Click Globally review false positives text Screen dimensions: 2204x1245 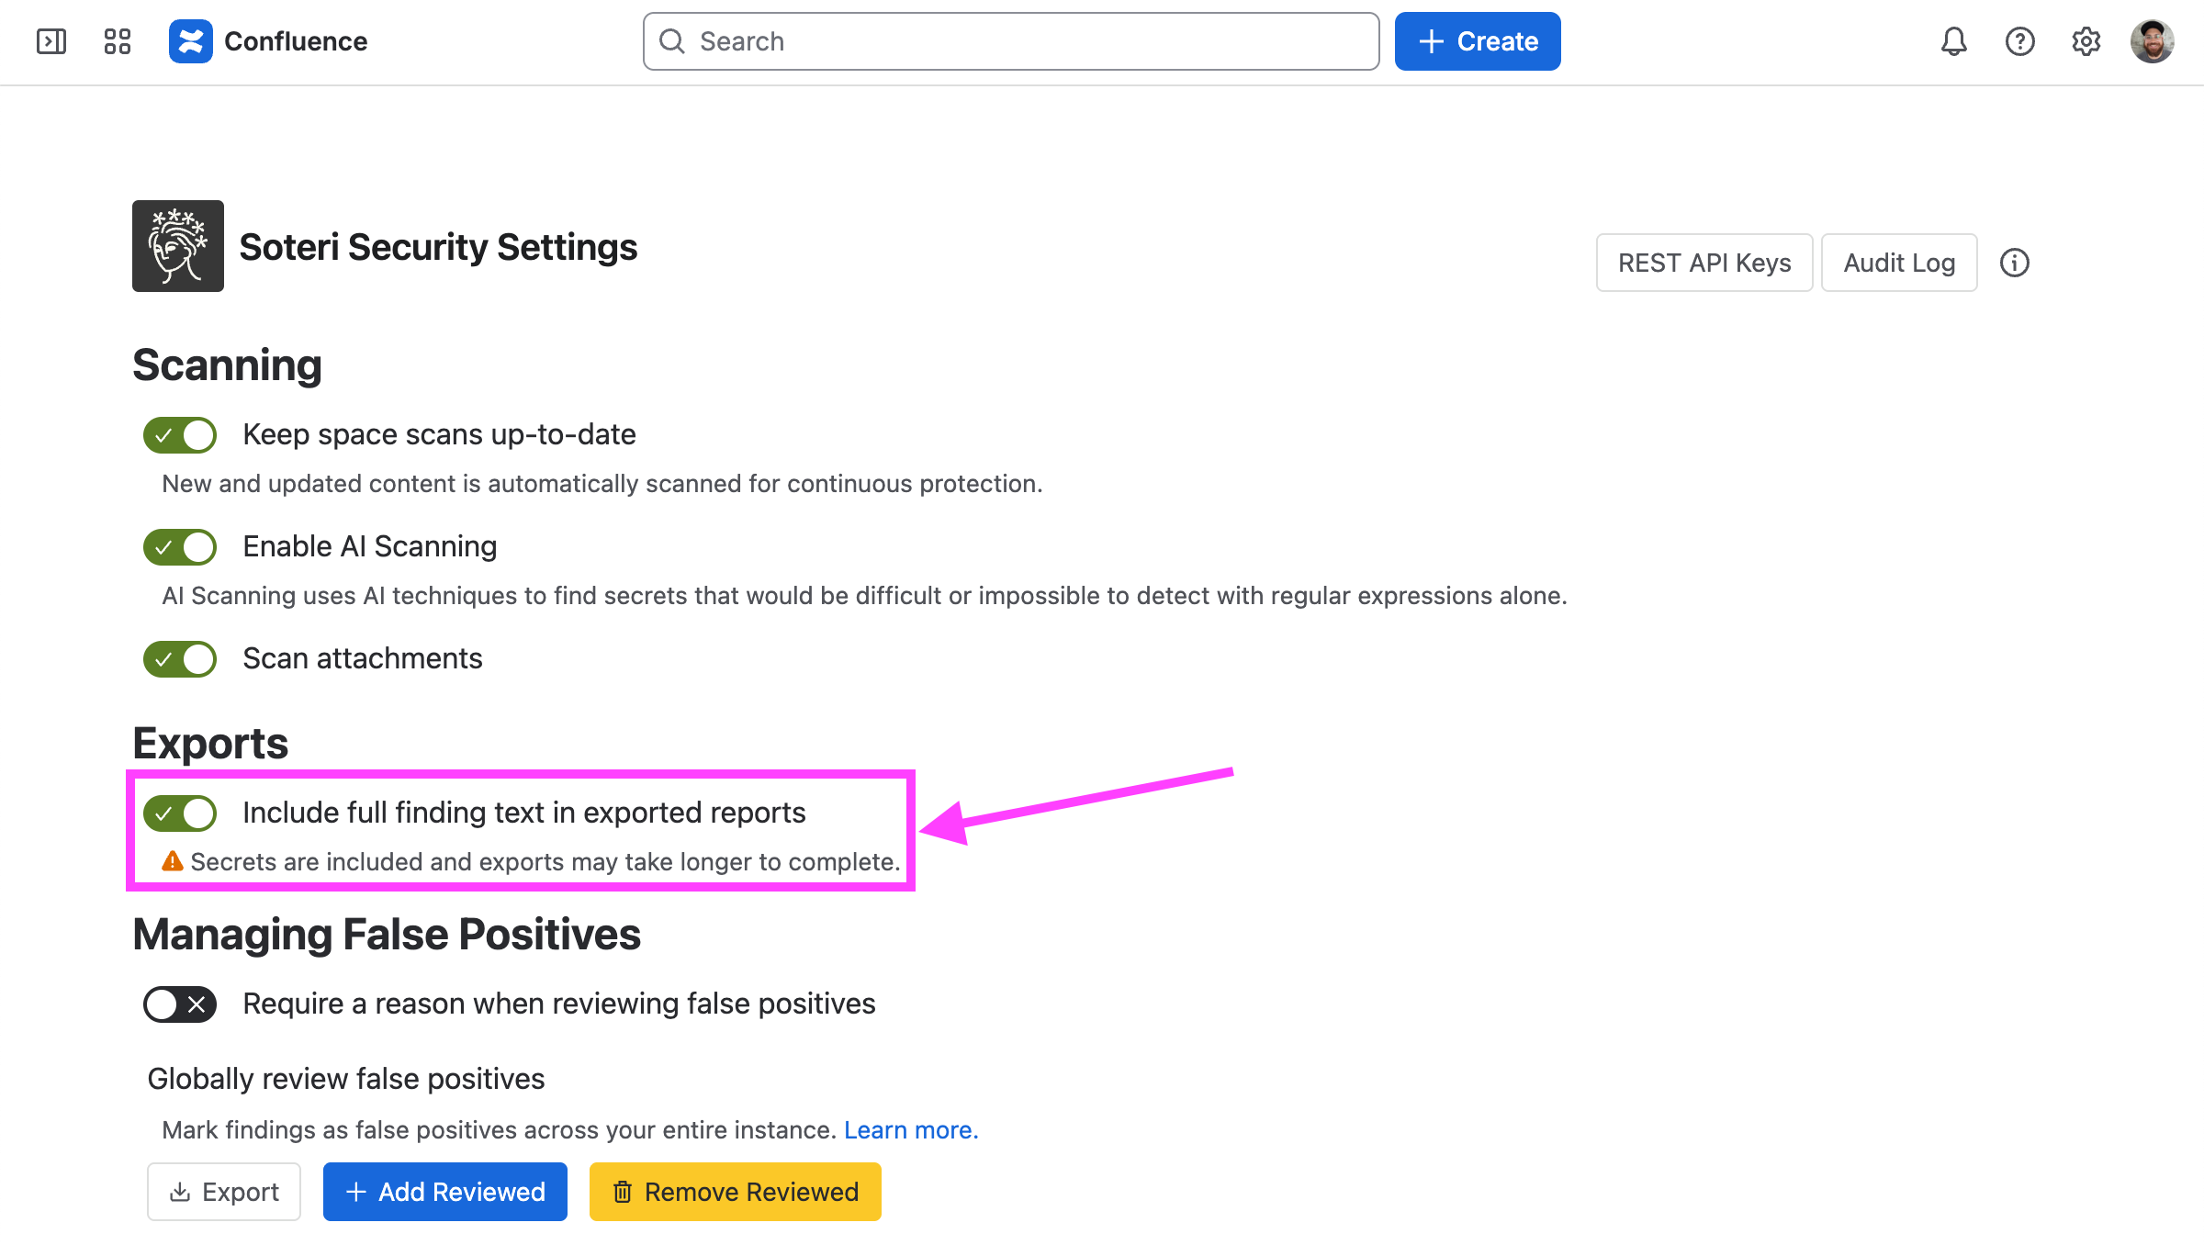[346, 1079]
